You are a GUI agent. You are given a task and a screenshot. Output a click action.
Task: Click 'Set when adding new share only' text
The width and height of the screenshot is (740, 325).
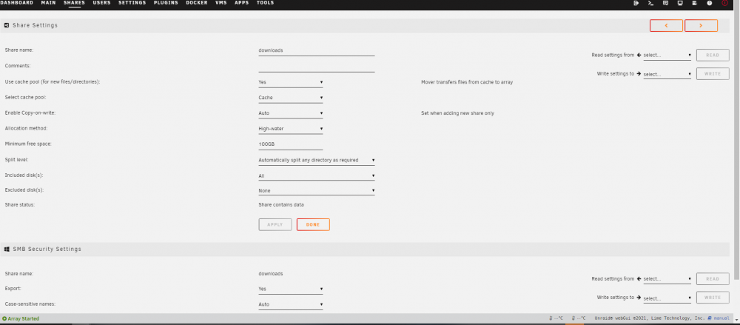click(457, 113)
